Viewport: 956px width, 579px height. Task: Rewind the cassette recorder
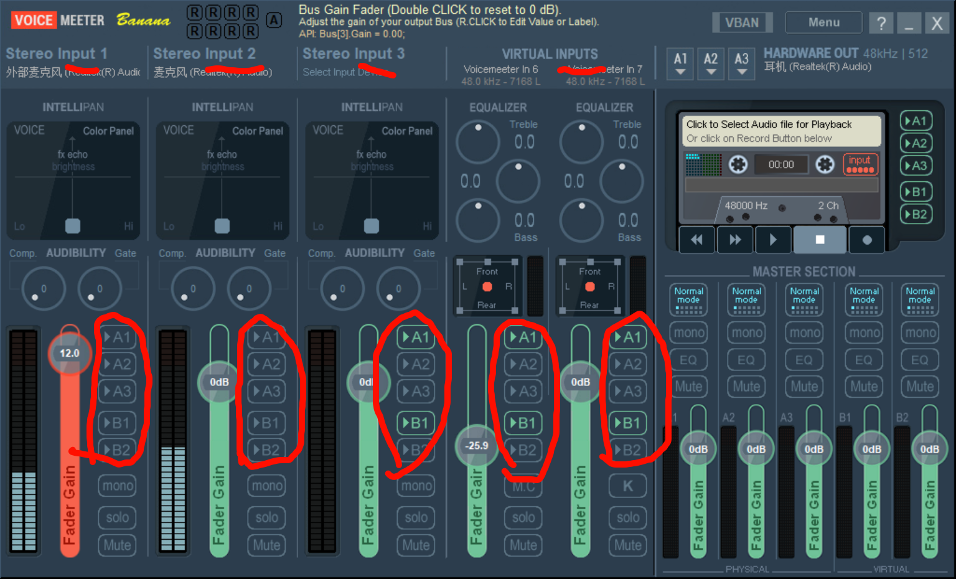point(697,240)
